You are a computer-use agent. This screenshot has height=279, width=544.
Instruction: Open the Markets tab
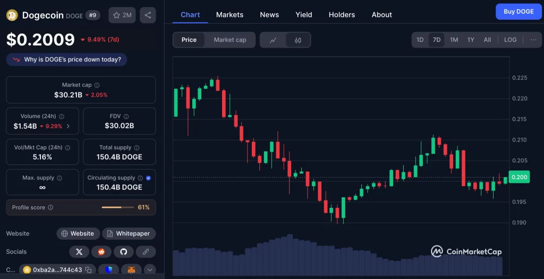point(229,15)
